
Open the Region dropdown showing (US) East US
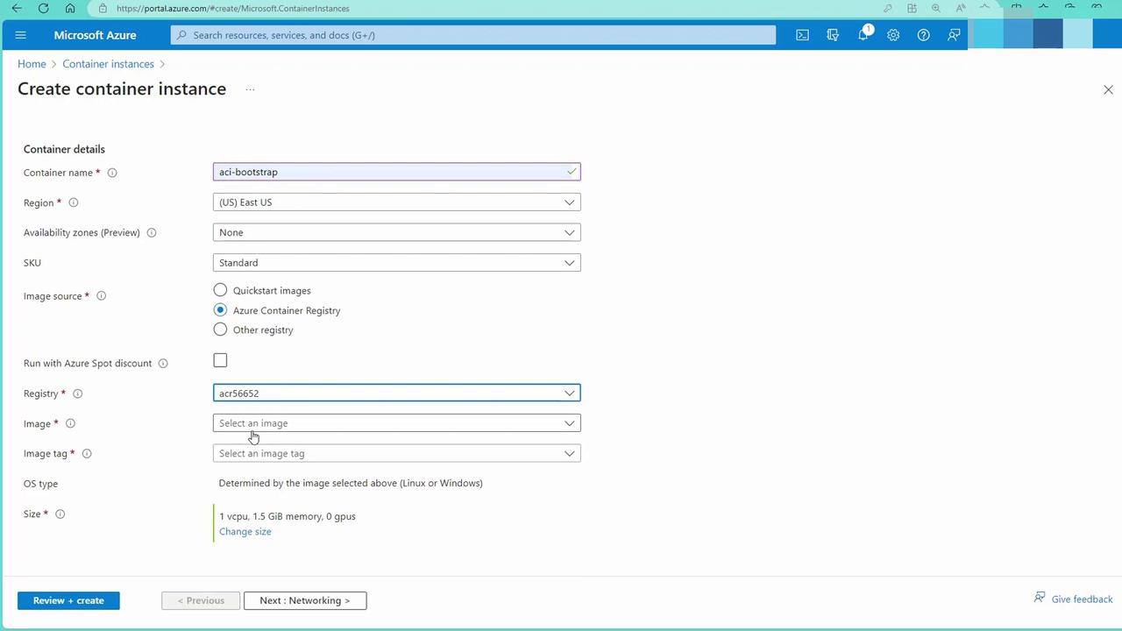(396, 202)
